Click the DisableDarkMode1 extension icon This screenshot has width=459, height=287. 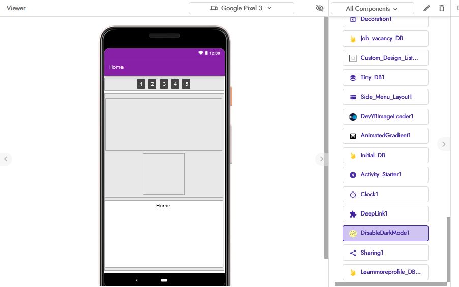point(353,234)
